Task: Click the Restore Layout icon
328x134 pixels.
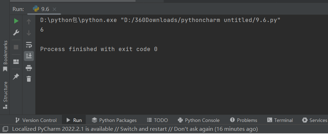Action: [16, 62]
